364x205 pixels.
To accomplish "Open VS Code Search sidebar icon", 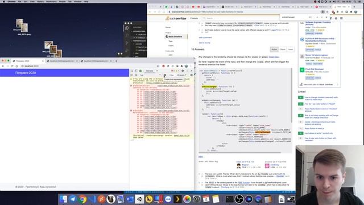I will coord(127,35).
